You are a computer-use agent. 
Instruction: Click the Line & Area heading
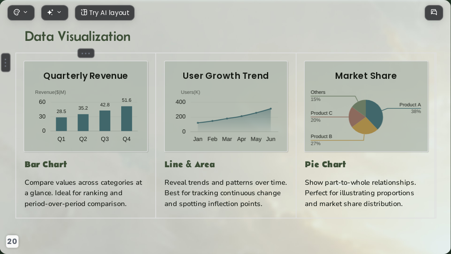(189, 164)
